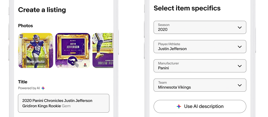Click the Powered by AI label

coord(29,88)
